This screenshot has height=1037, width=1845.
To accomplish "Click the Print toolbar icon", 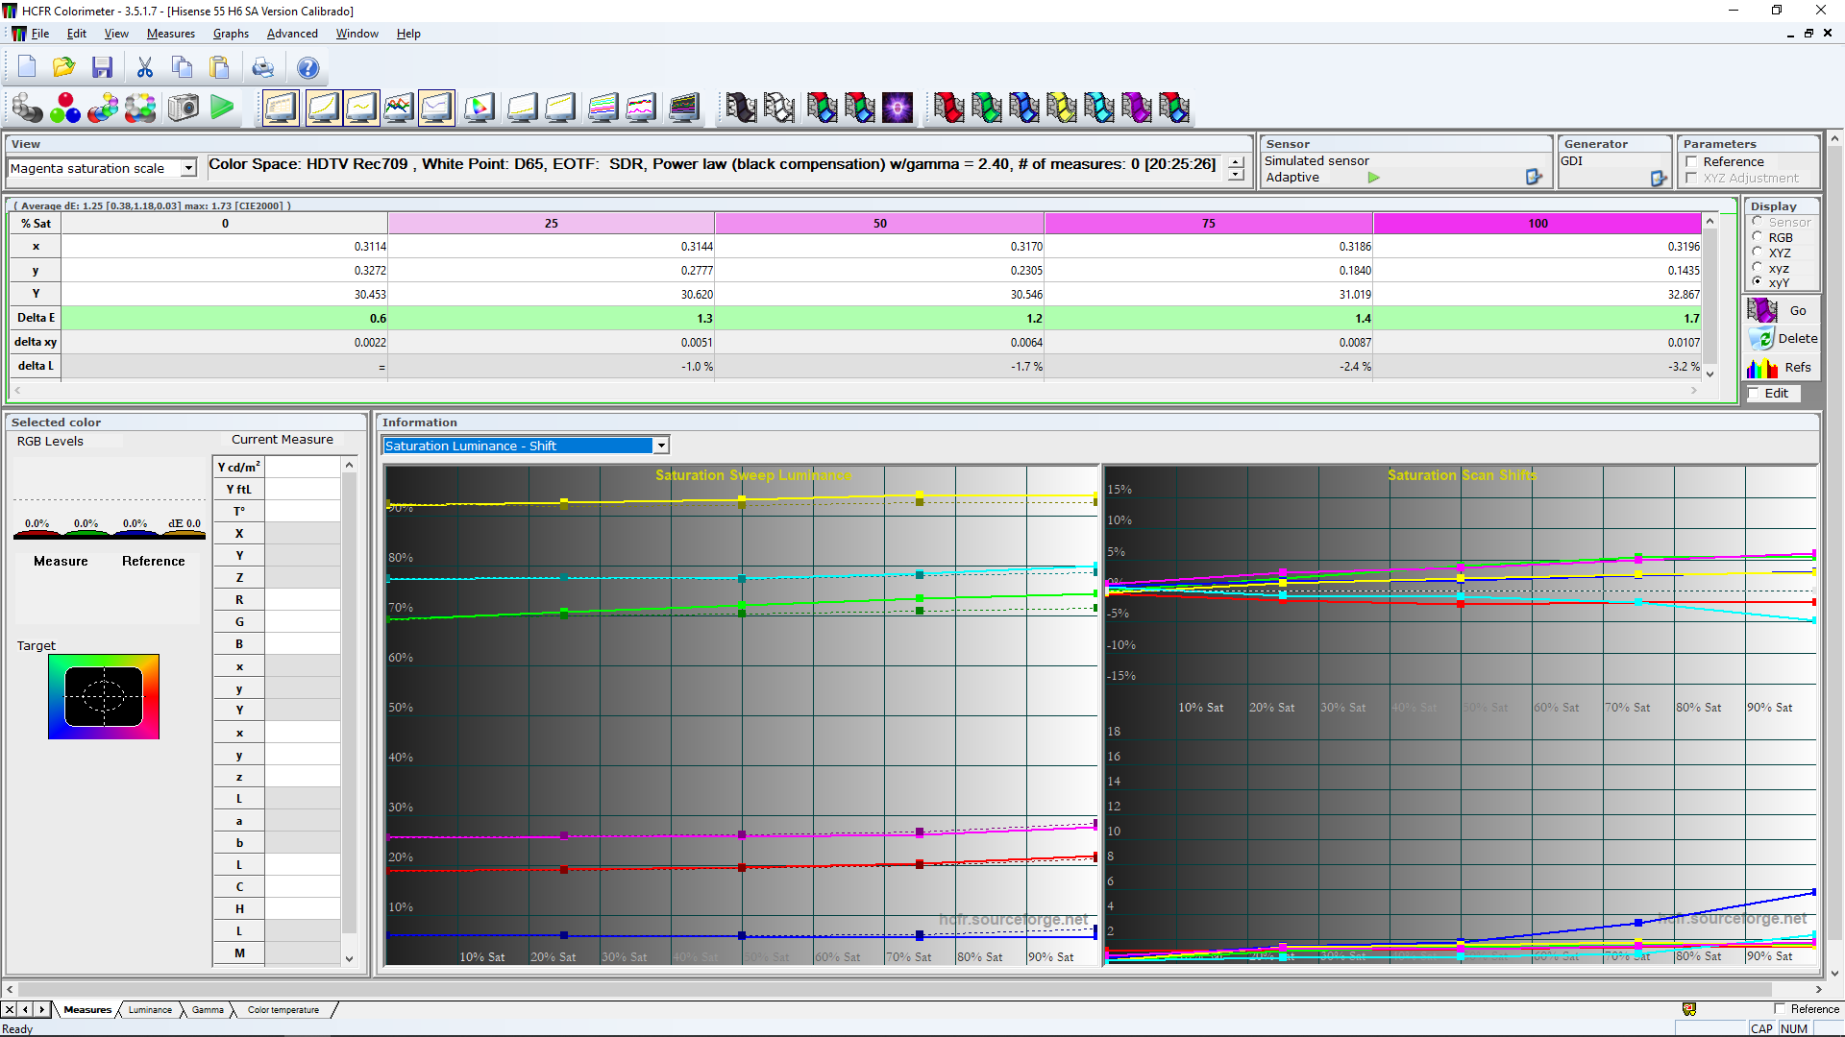I will click(x=262, y=67).
